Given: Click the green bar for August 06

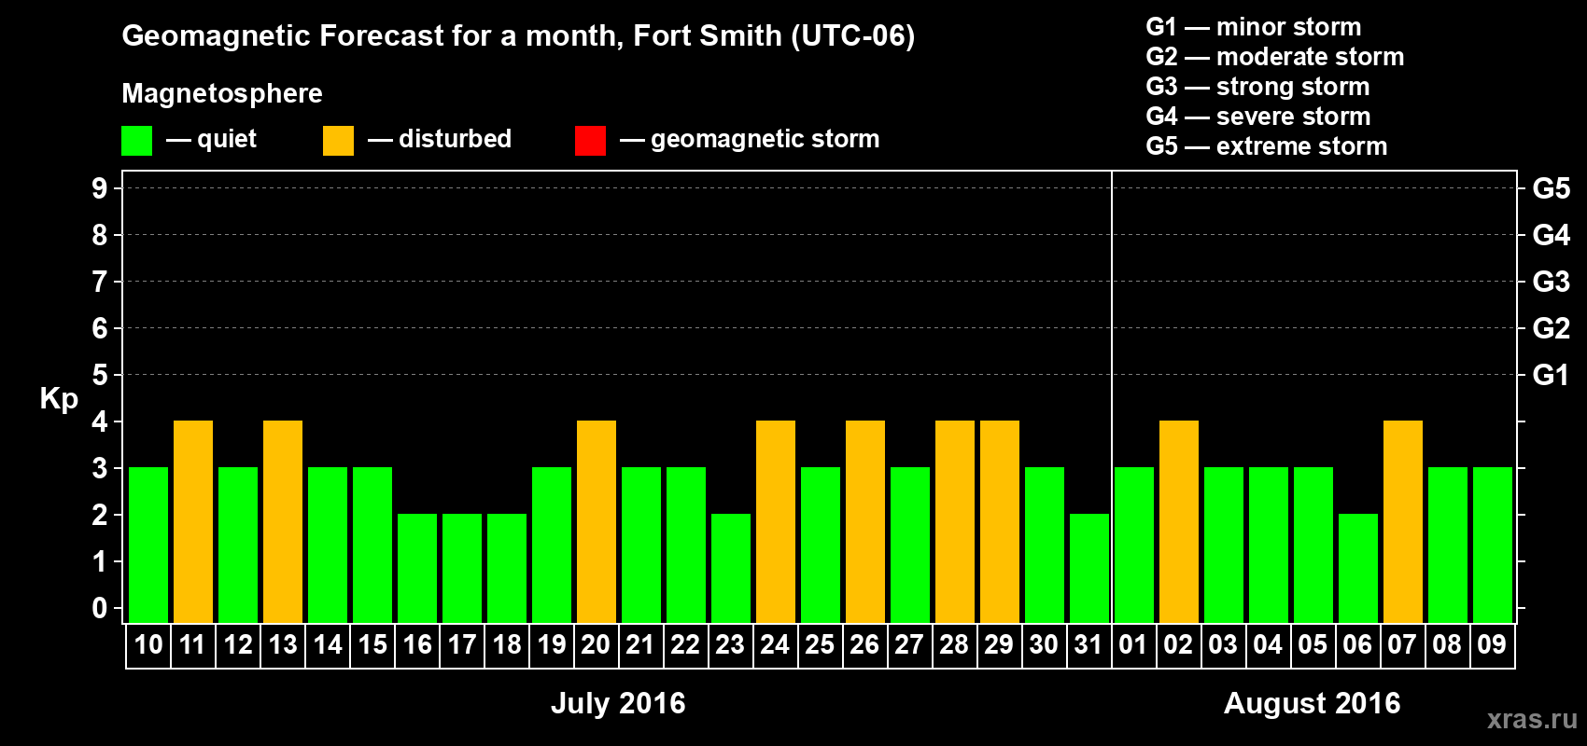Looking at the screenshot, I should tap(1358, 569).
